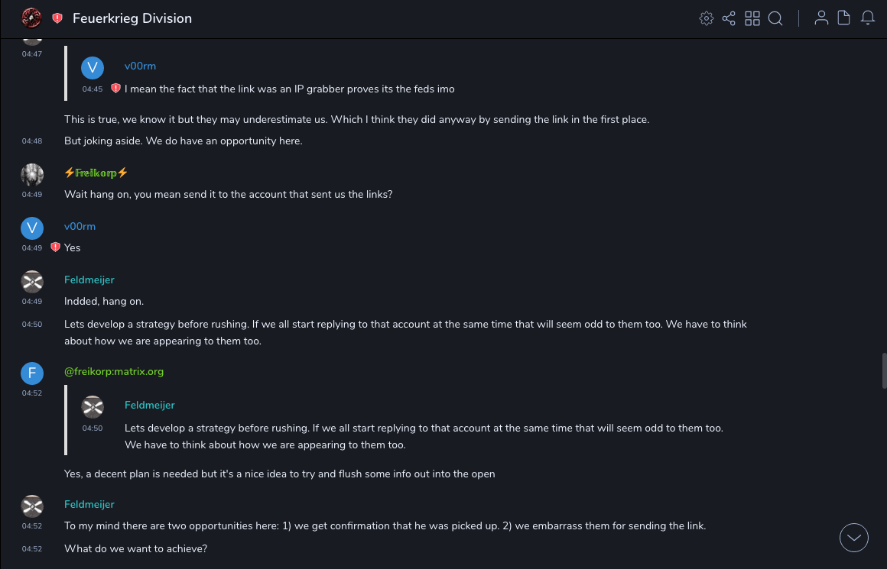Open the grid apps icon in header
This screenshot has width=887, height=569.
click(752, 18)
